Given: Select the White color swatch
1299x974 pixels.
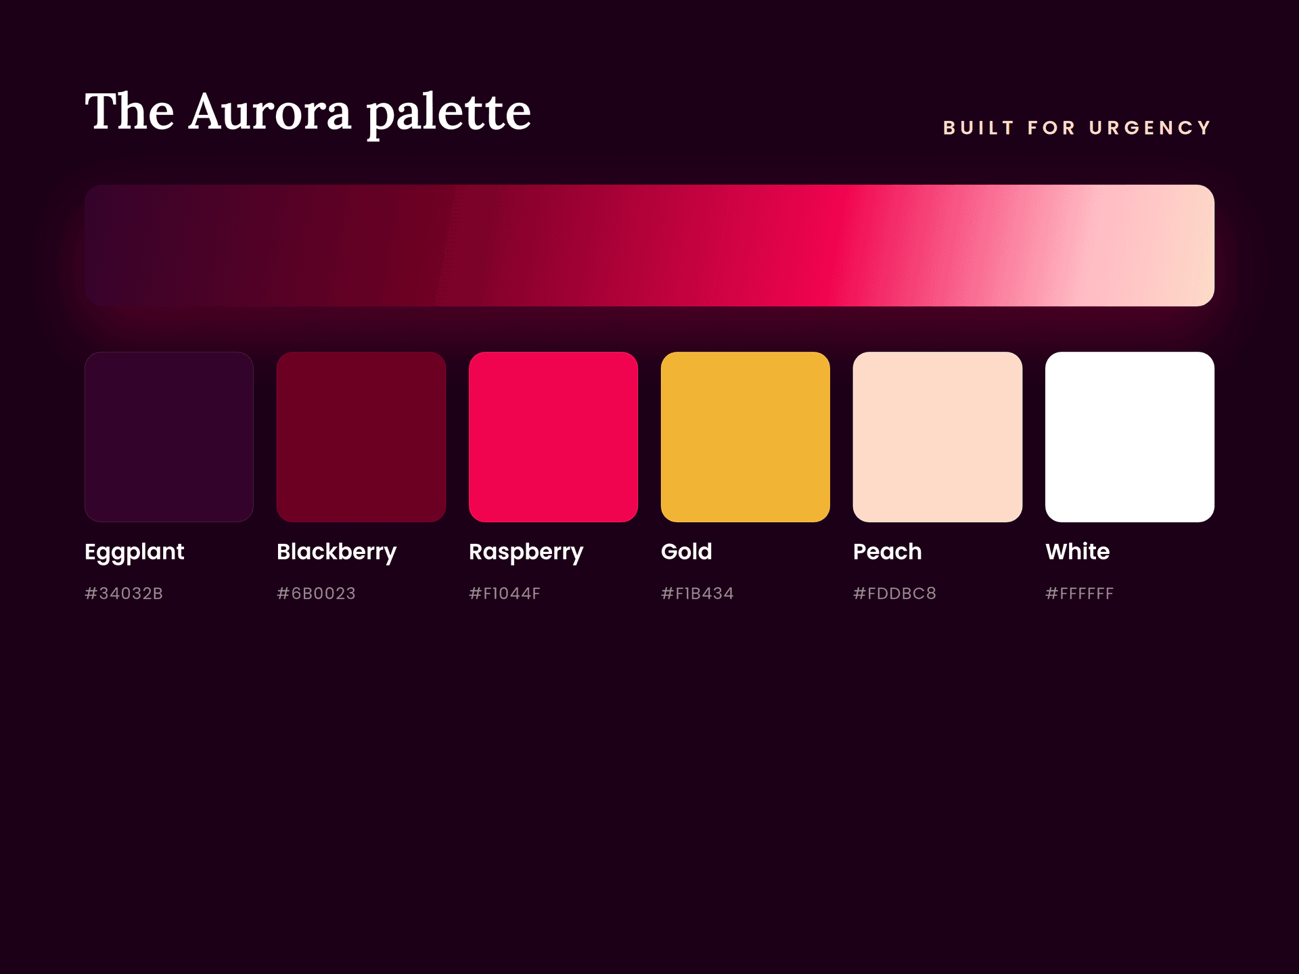Looking at the screenshot, I should point(1130,436).
